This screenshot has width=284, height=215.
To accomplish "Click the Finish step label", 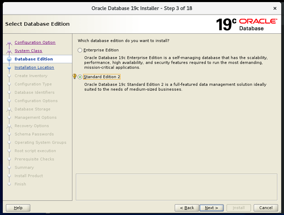I will tap(20, 184).
